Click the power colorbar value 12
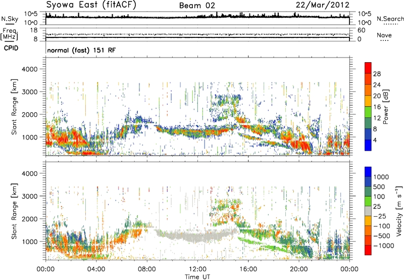Viewport: 404px width, 280px height. (x=377, y=118)
